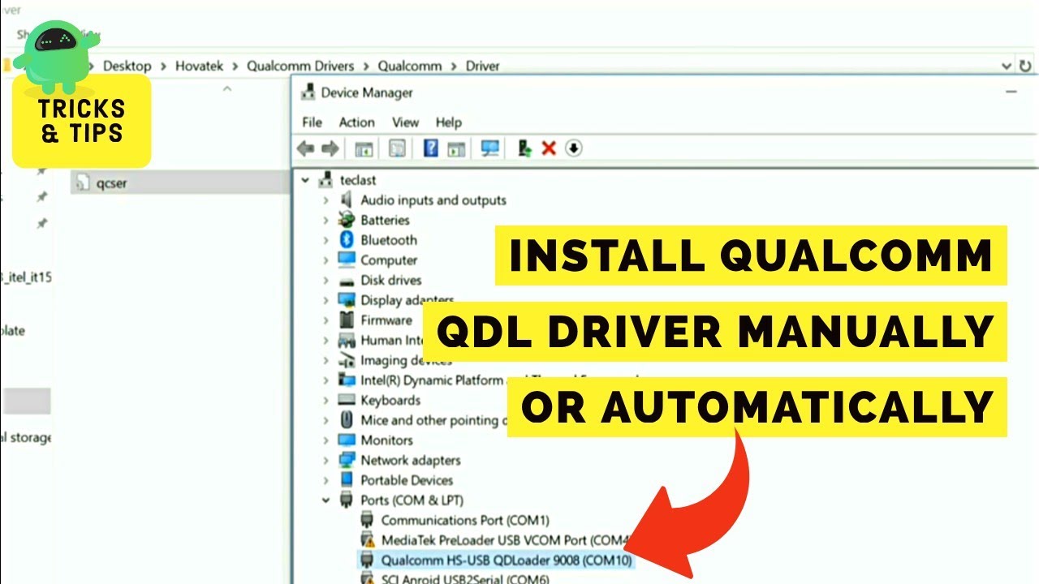Open the Properties toolbar icon in Device Manager
1039x584 pixels.
(397, 148)
